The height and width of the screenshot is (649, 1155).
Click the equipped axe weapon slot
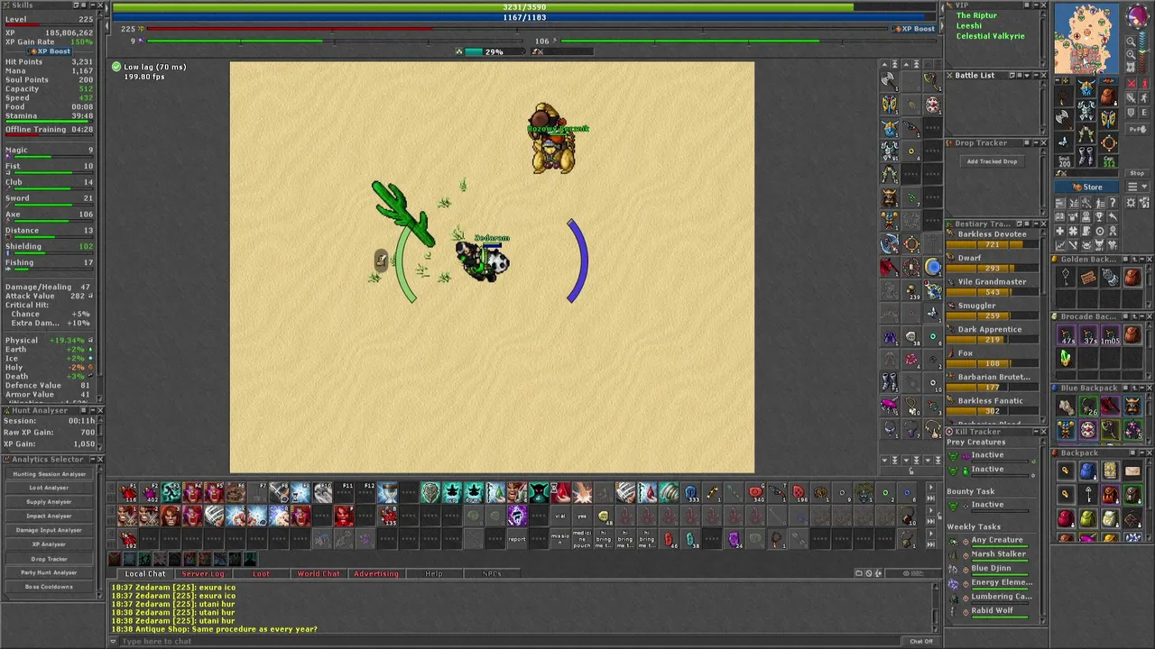tap(1065, 117)
